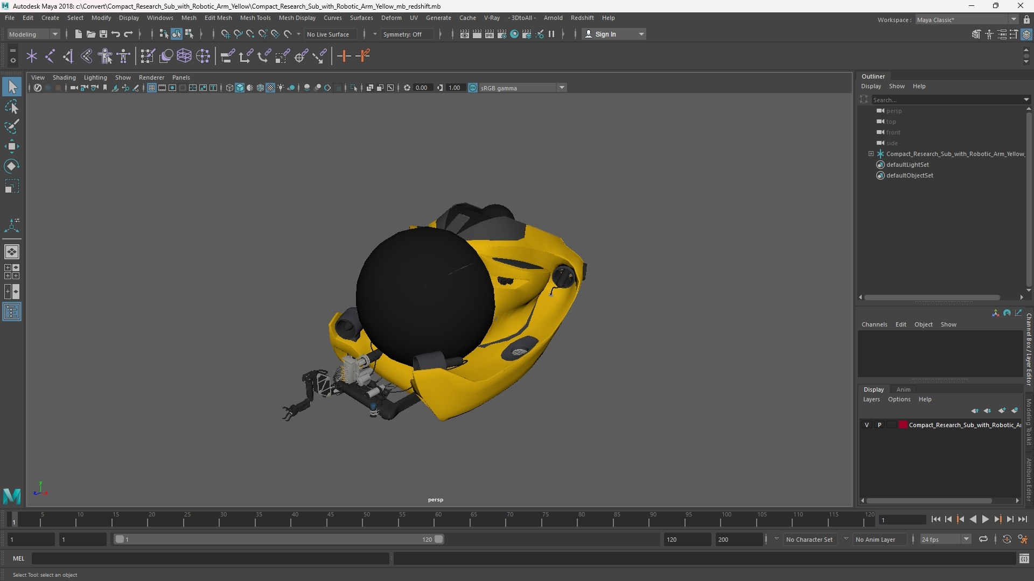Click the Set Key orange plus icon

point(344,56)
